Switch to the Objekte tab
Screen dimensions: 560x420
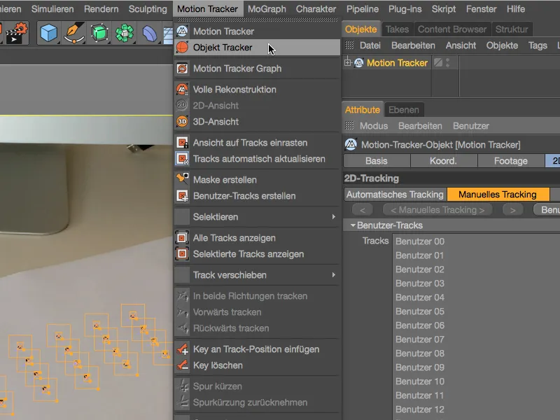360,29
